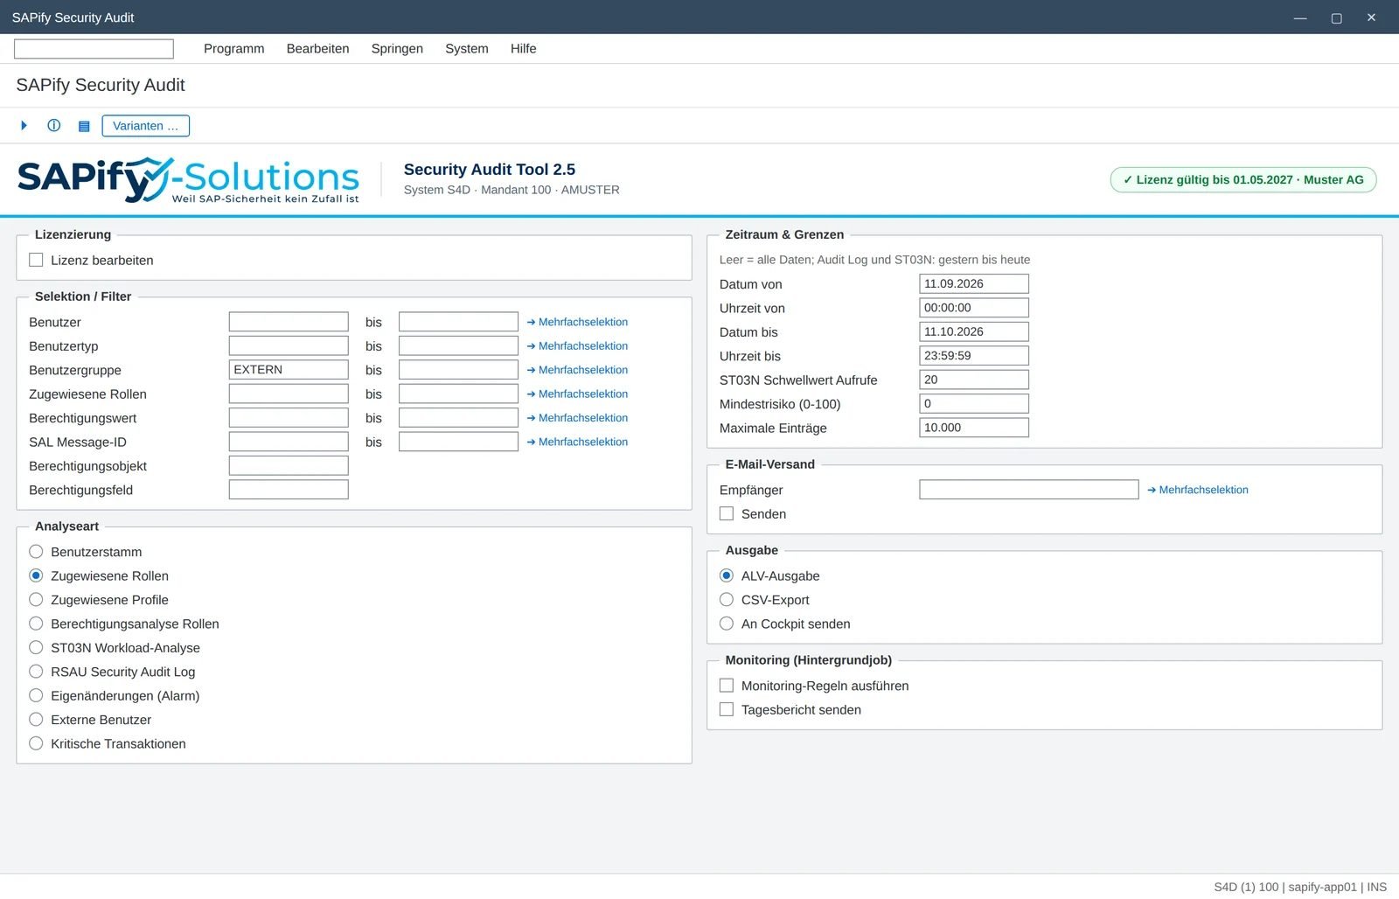Click the Benutzer bis-value field
This screenshot has height=899, width=1399.
point(458,322)
